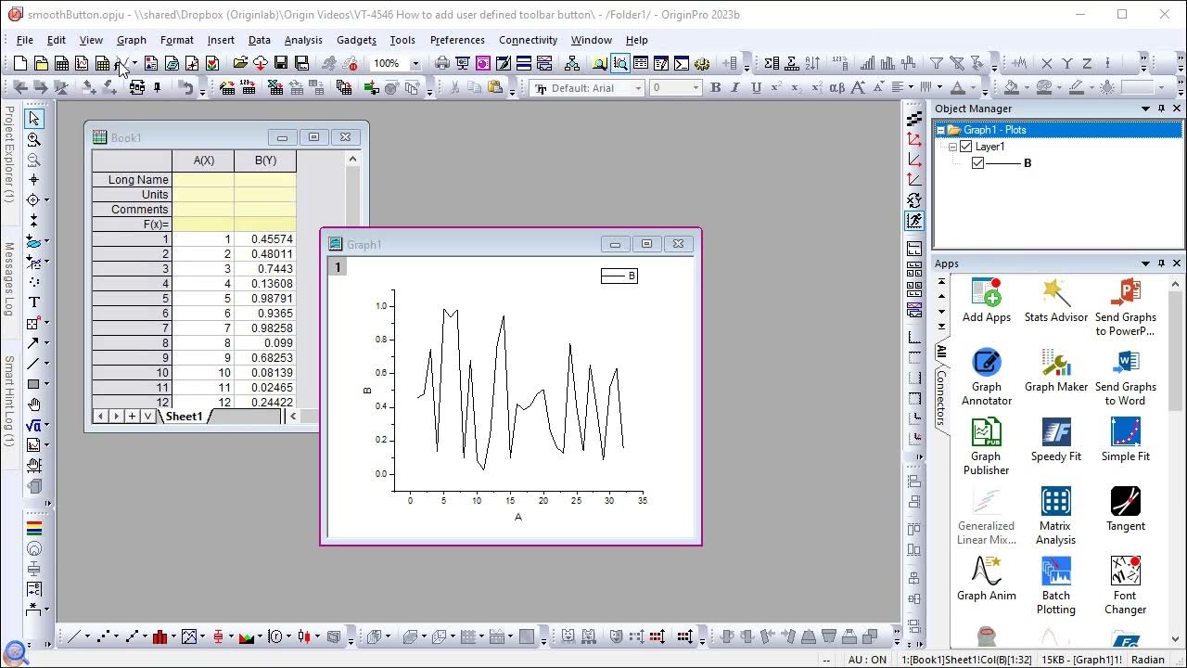Open the Analysis menu
This screenshot has height=668, width=1187.
(303, 40)
